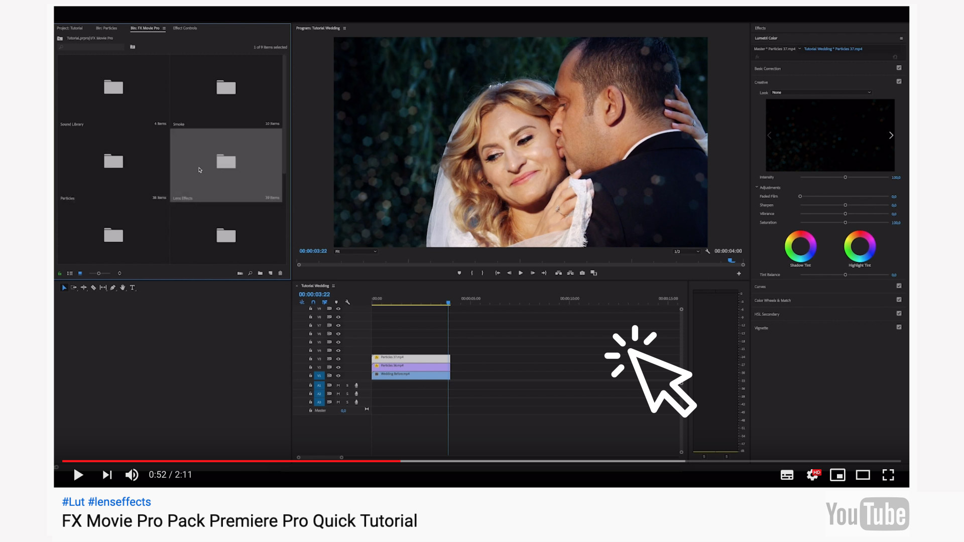Viewport: 964px width, 542px height.
Task: Enter YouTube fullscreen mode
Action: coord(888,475)
